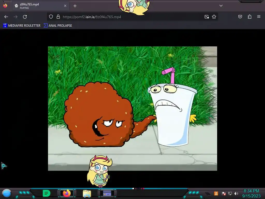Open the clock showing 8:34 PM
This screenshot has height=199, width=265.
[251, 193]
